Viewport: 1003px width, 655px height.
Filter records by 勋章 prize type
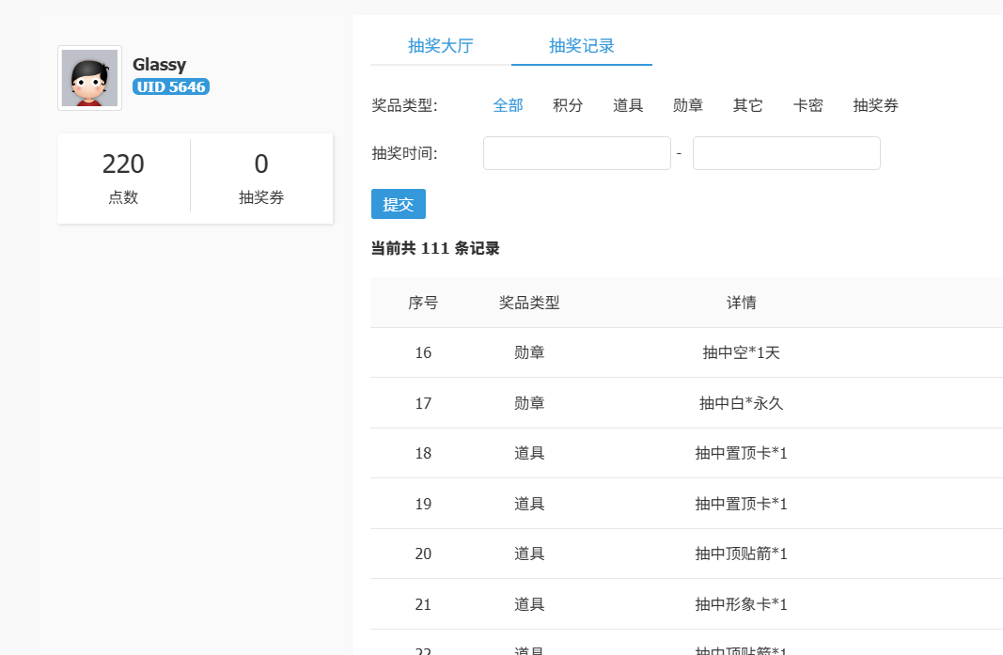click(x=687, y=105)
